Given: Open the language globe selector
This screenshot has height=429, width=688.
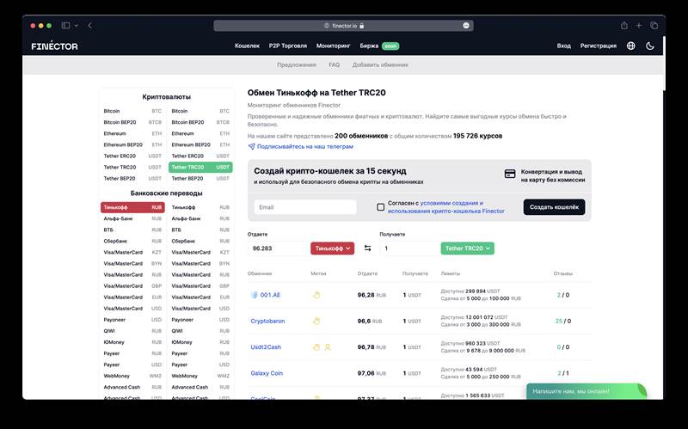Looking at the screenshot, I should (631, 46).
